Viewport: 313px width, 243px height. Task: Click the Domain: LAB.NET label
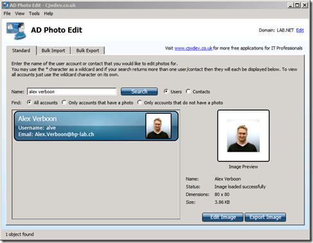[x=276, y=30]
